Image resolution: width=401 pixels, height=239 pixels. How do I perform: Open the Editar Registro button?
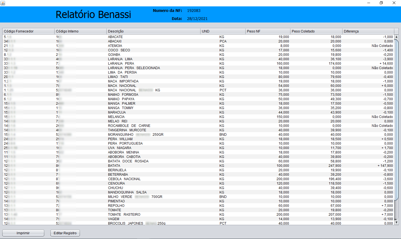point(65,233)
